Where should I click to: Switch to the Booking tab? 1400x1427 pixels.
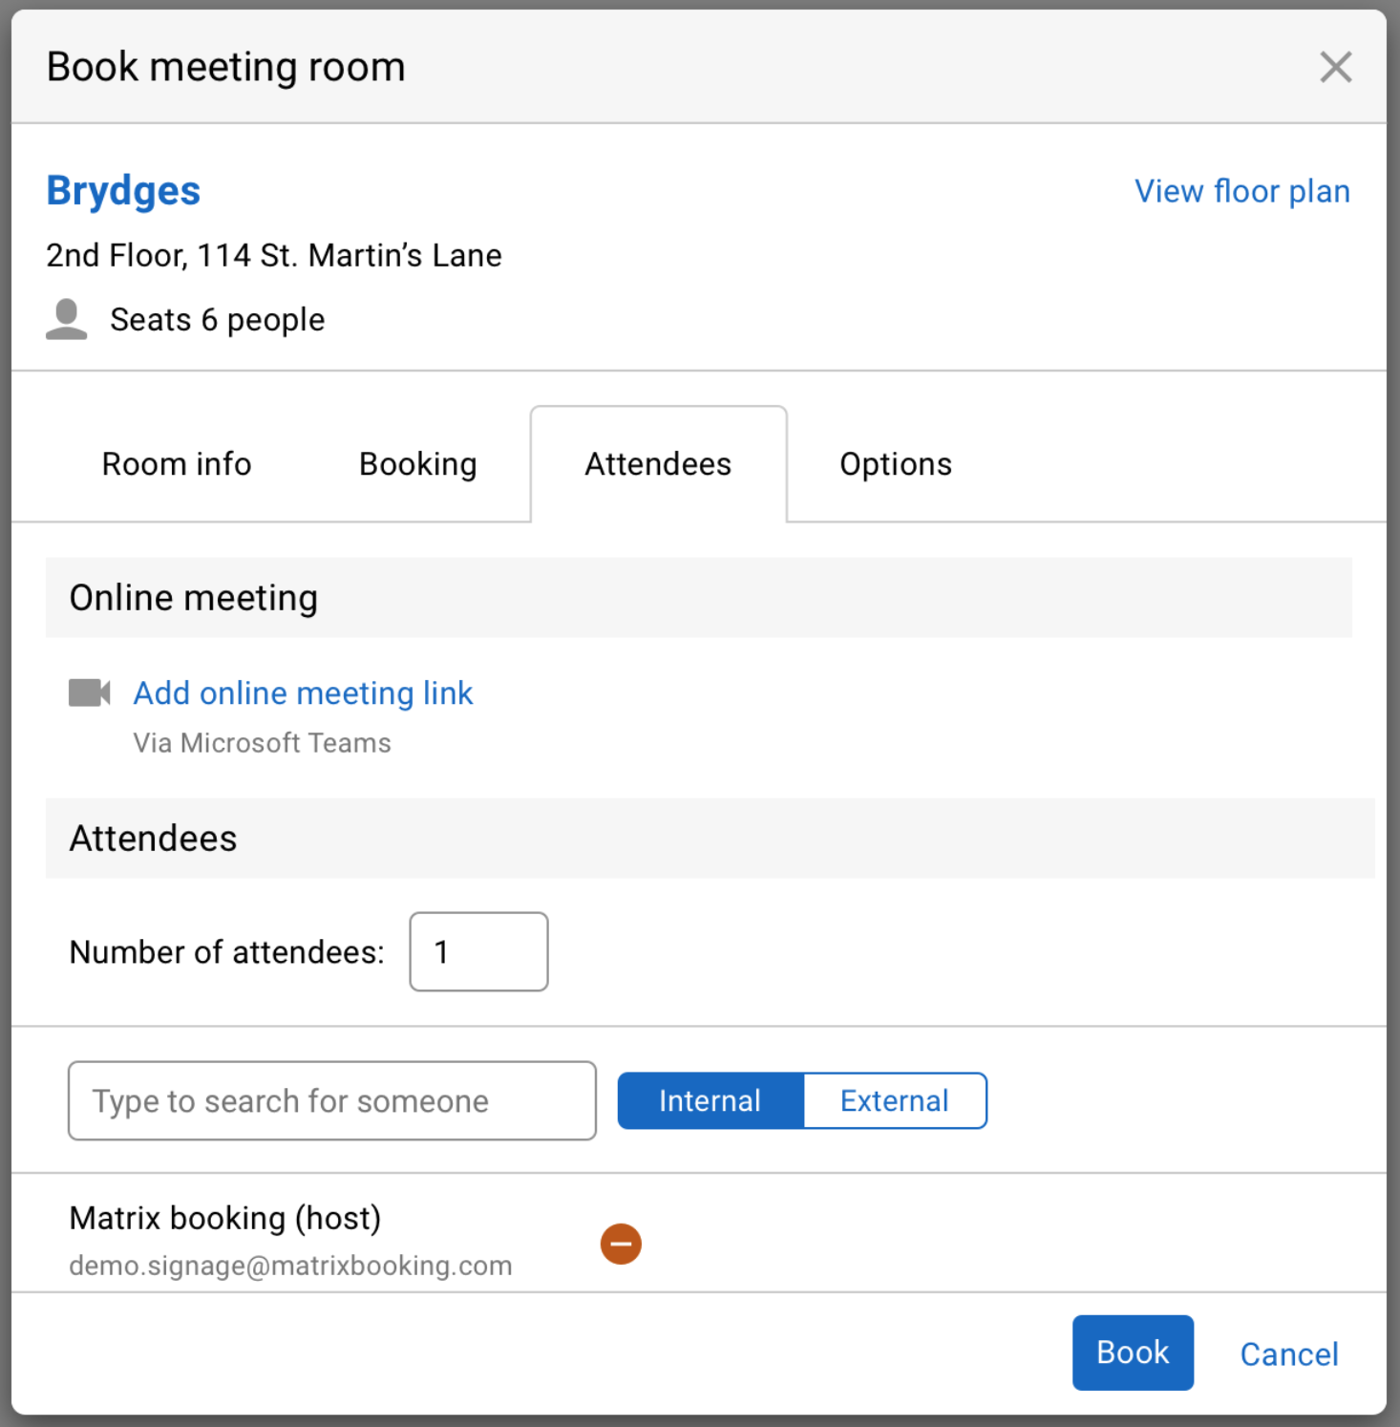point(417,464)
